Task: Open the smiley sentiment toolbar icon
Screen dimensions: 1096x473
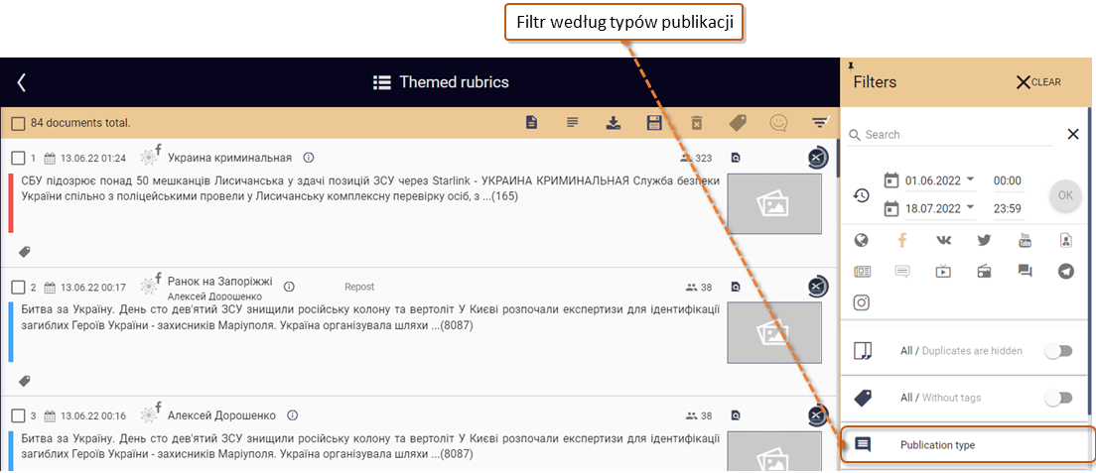Action: coord(778,123)
